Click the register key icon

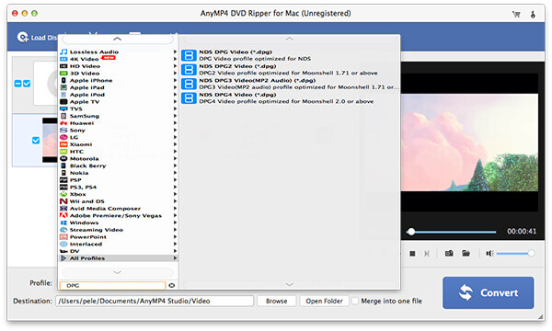(x=533, y=14)
